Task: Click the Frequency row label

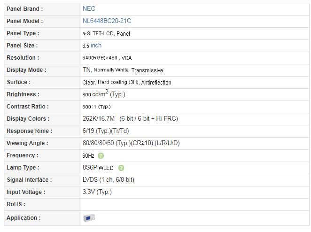Action: [23, 155]
